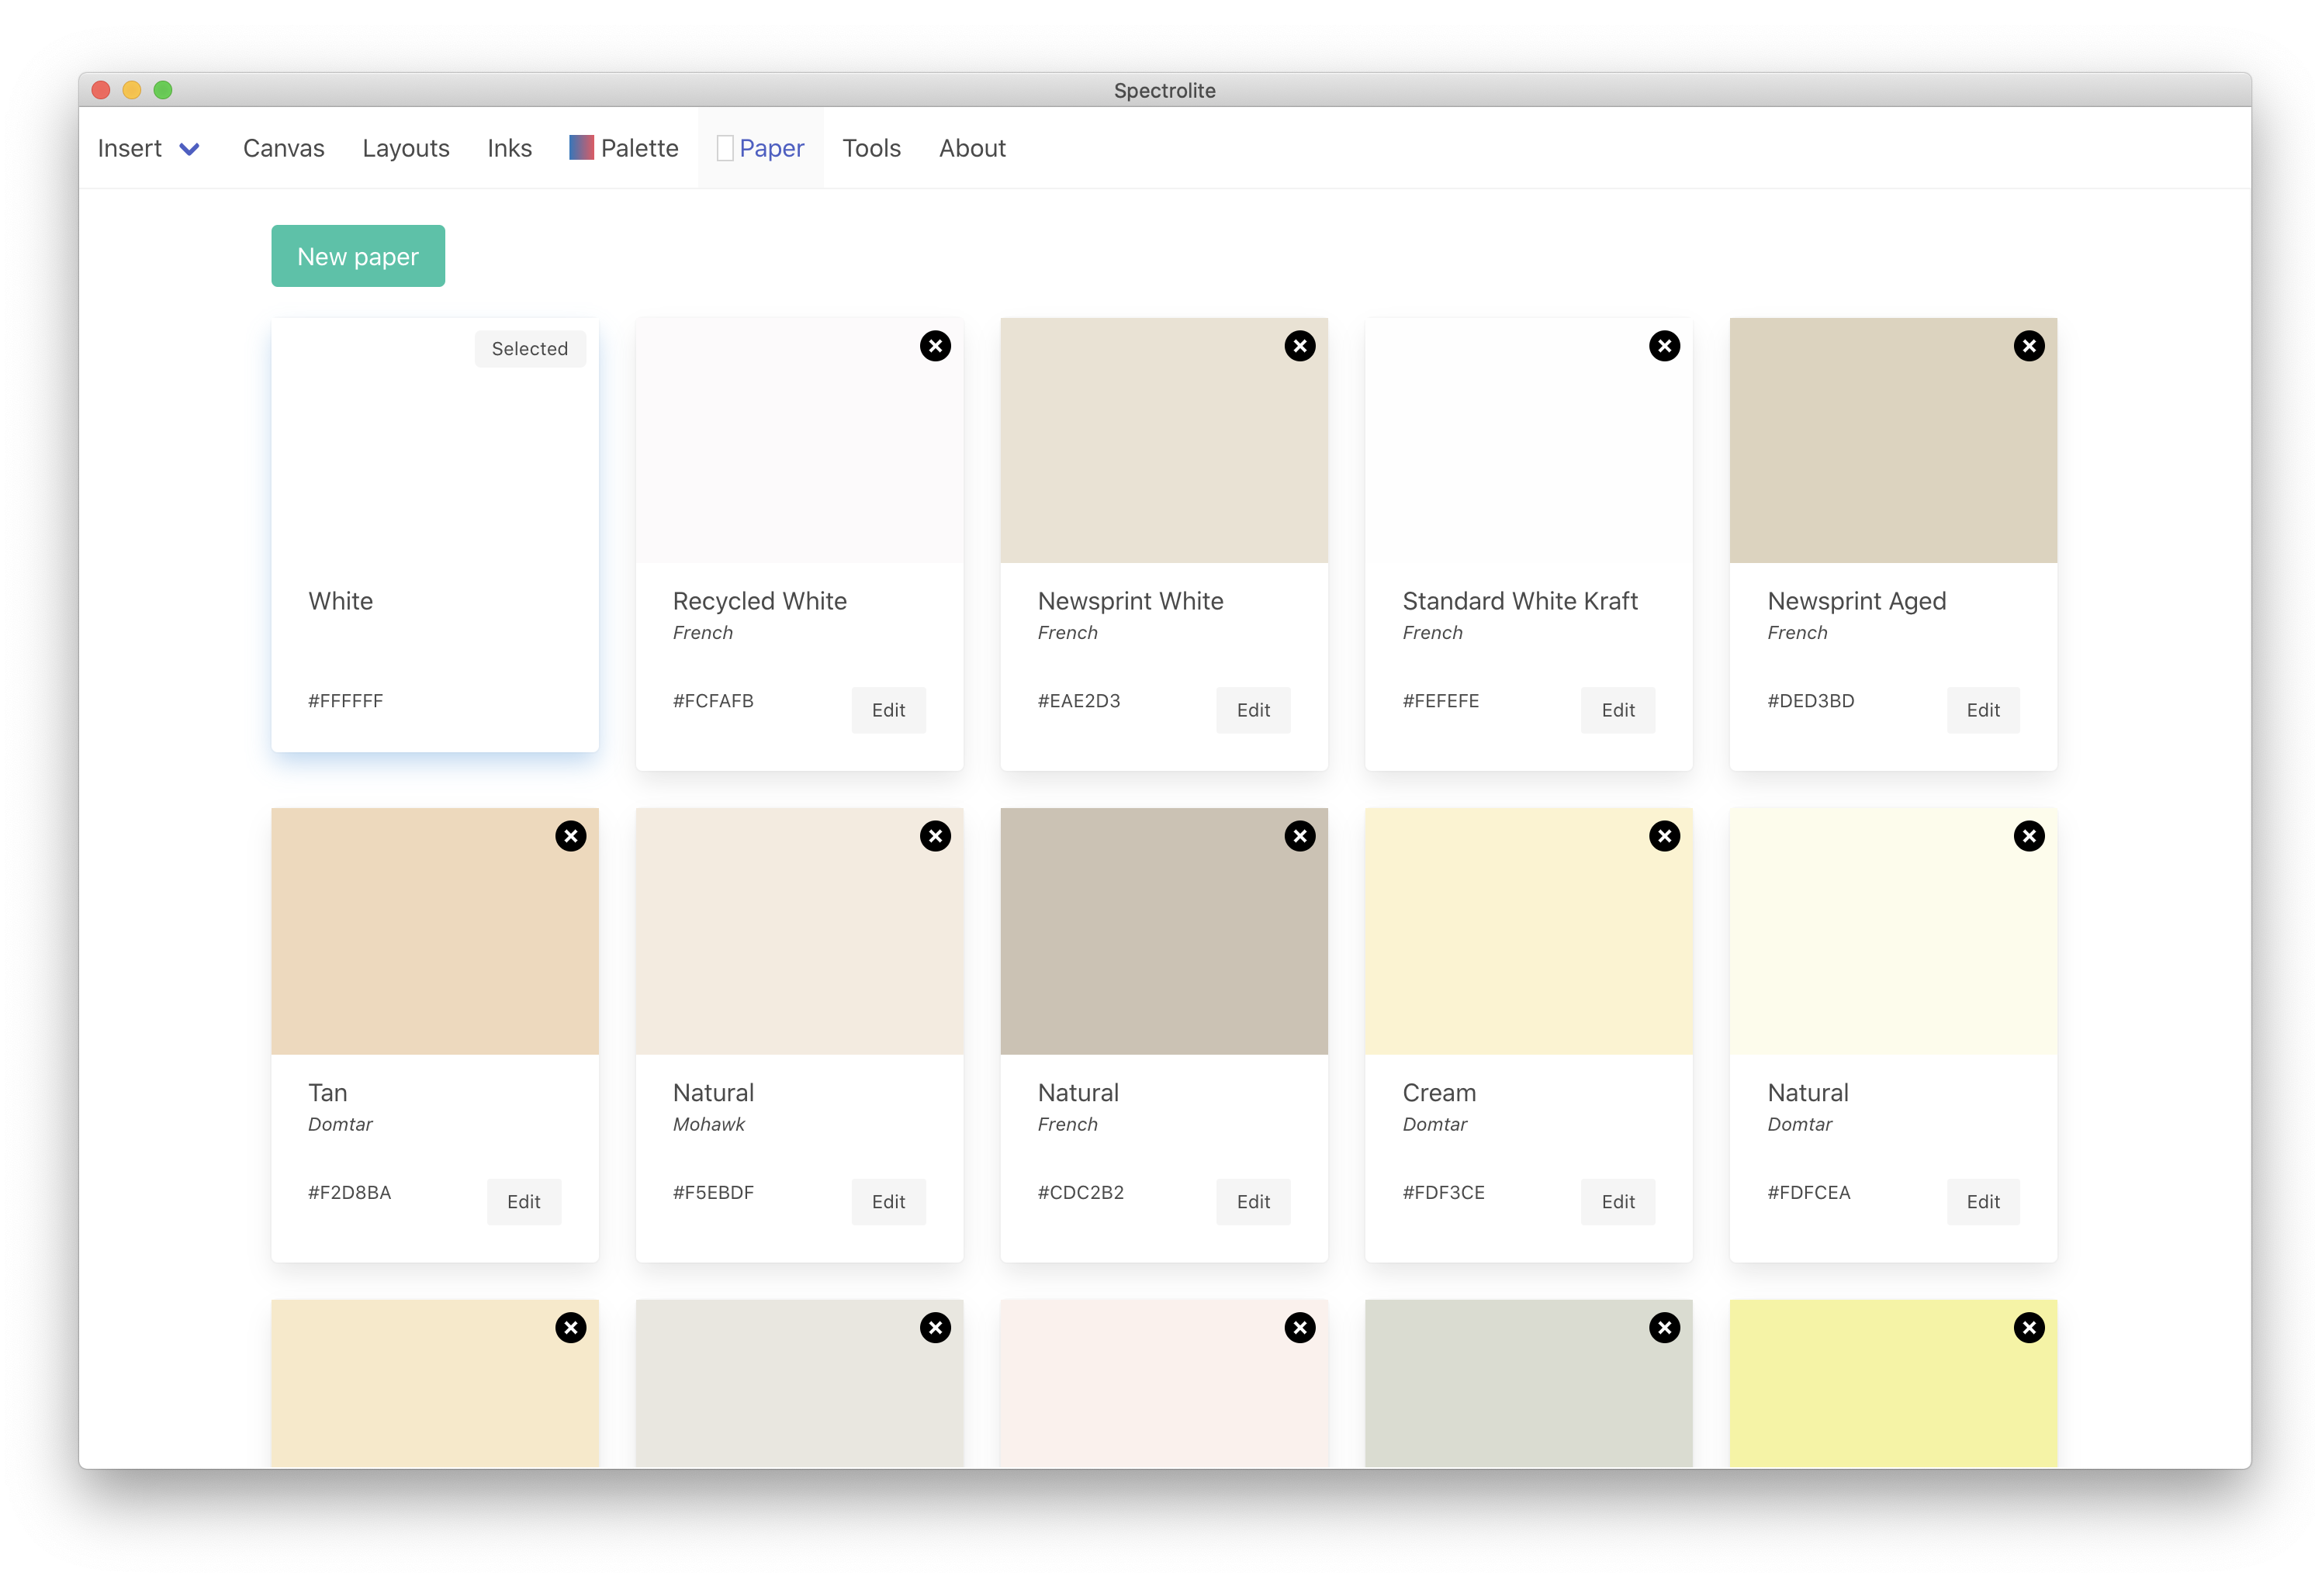Click the #DED3BD hex code
This screenshot has width=2315, height=1596.
click(x=1810, y=701)
